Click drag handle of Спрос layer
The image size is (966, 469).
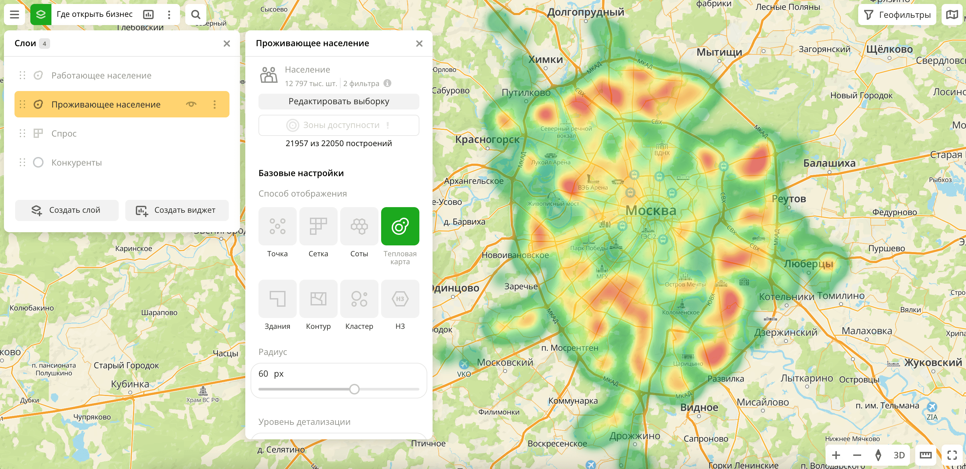[x=22, y=133]
